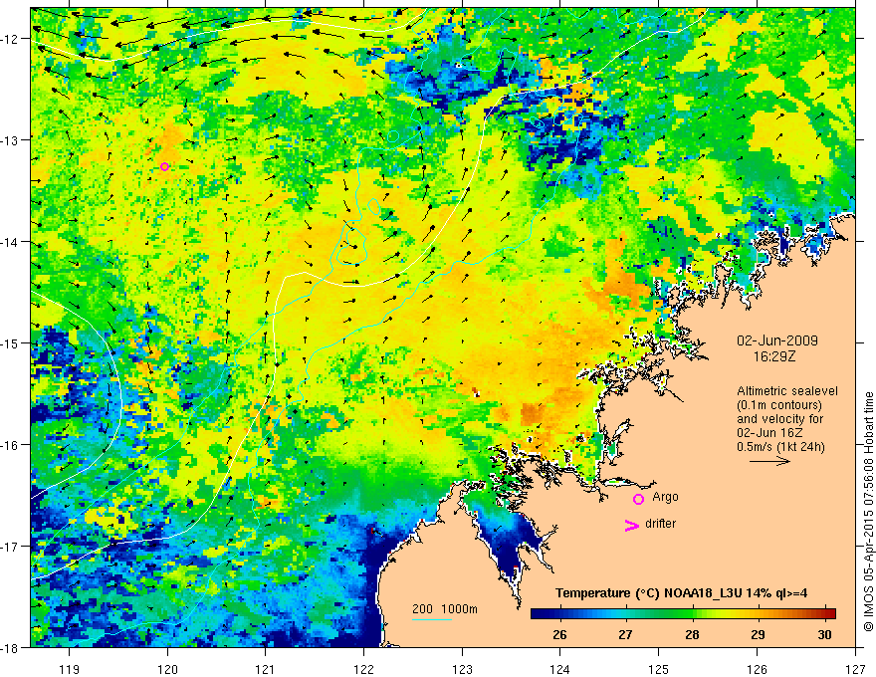The height and width of the screenshot is (677, 876).
Task: Click the temperature color bar
Action: point(683,613)
